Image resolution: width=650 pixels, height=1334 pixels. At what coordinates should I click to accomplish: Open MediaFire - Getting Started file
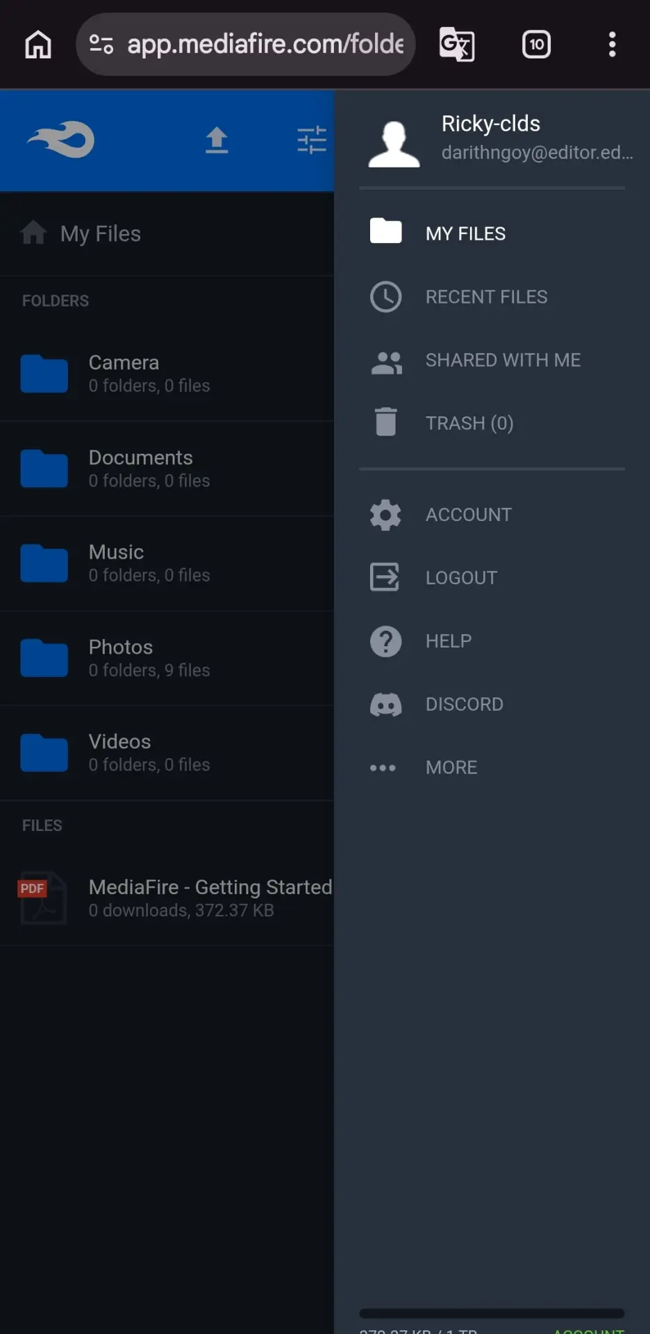click(210, 887)
